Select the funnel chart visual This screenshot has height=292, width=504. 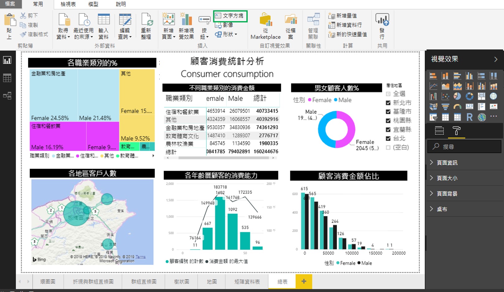pyautogui.click(x=446, y=107)
